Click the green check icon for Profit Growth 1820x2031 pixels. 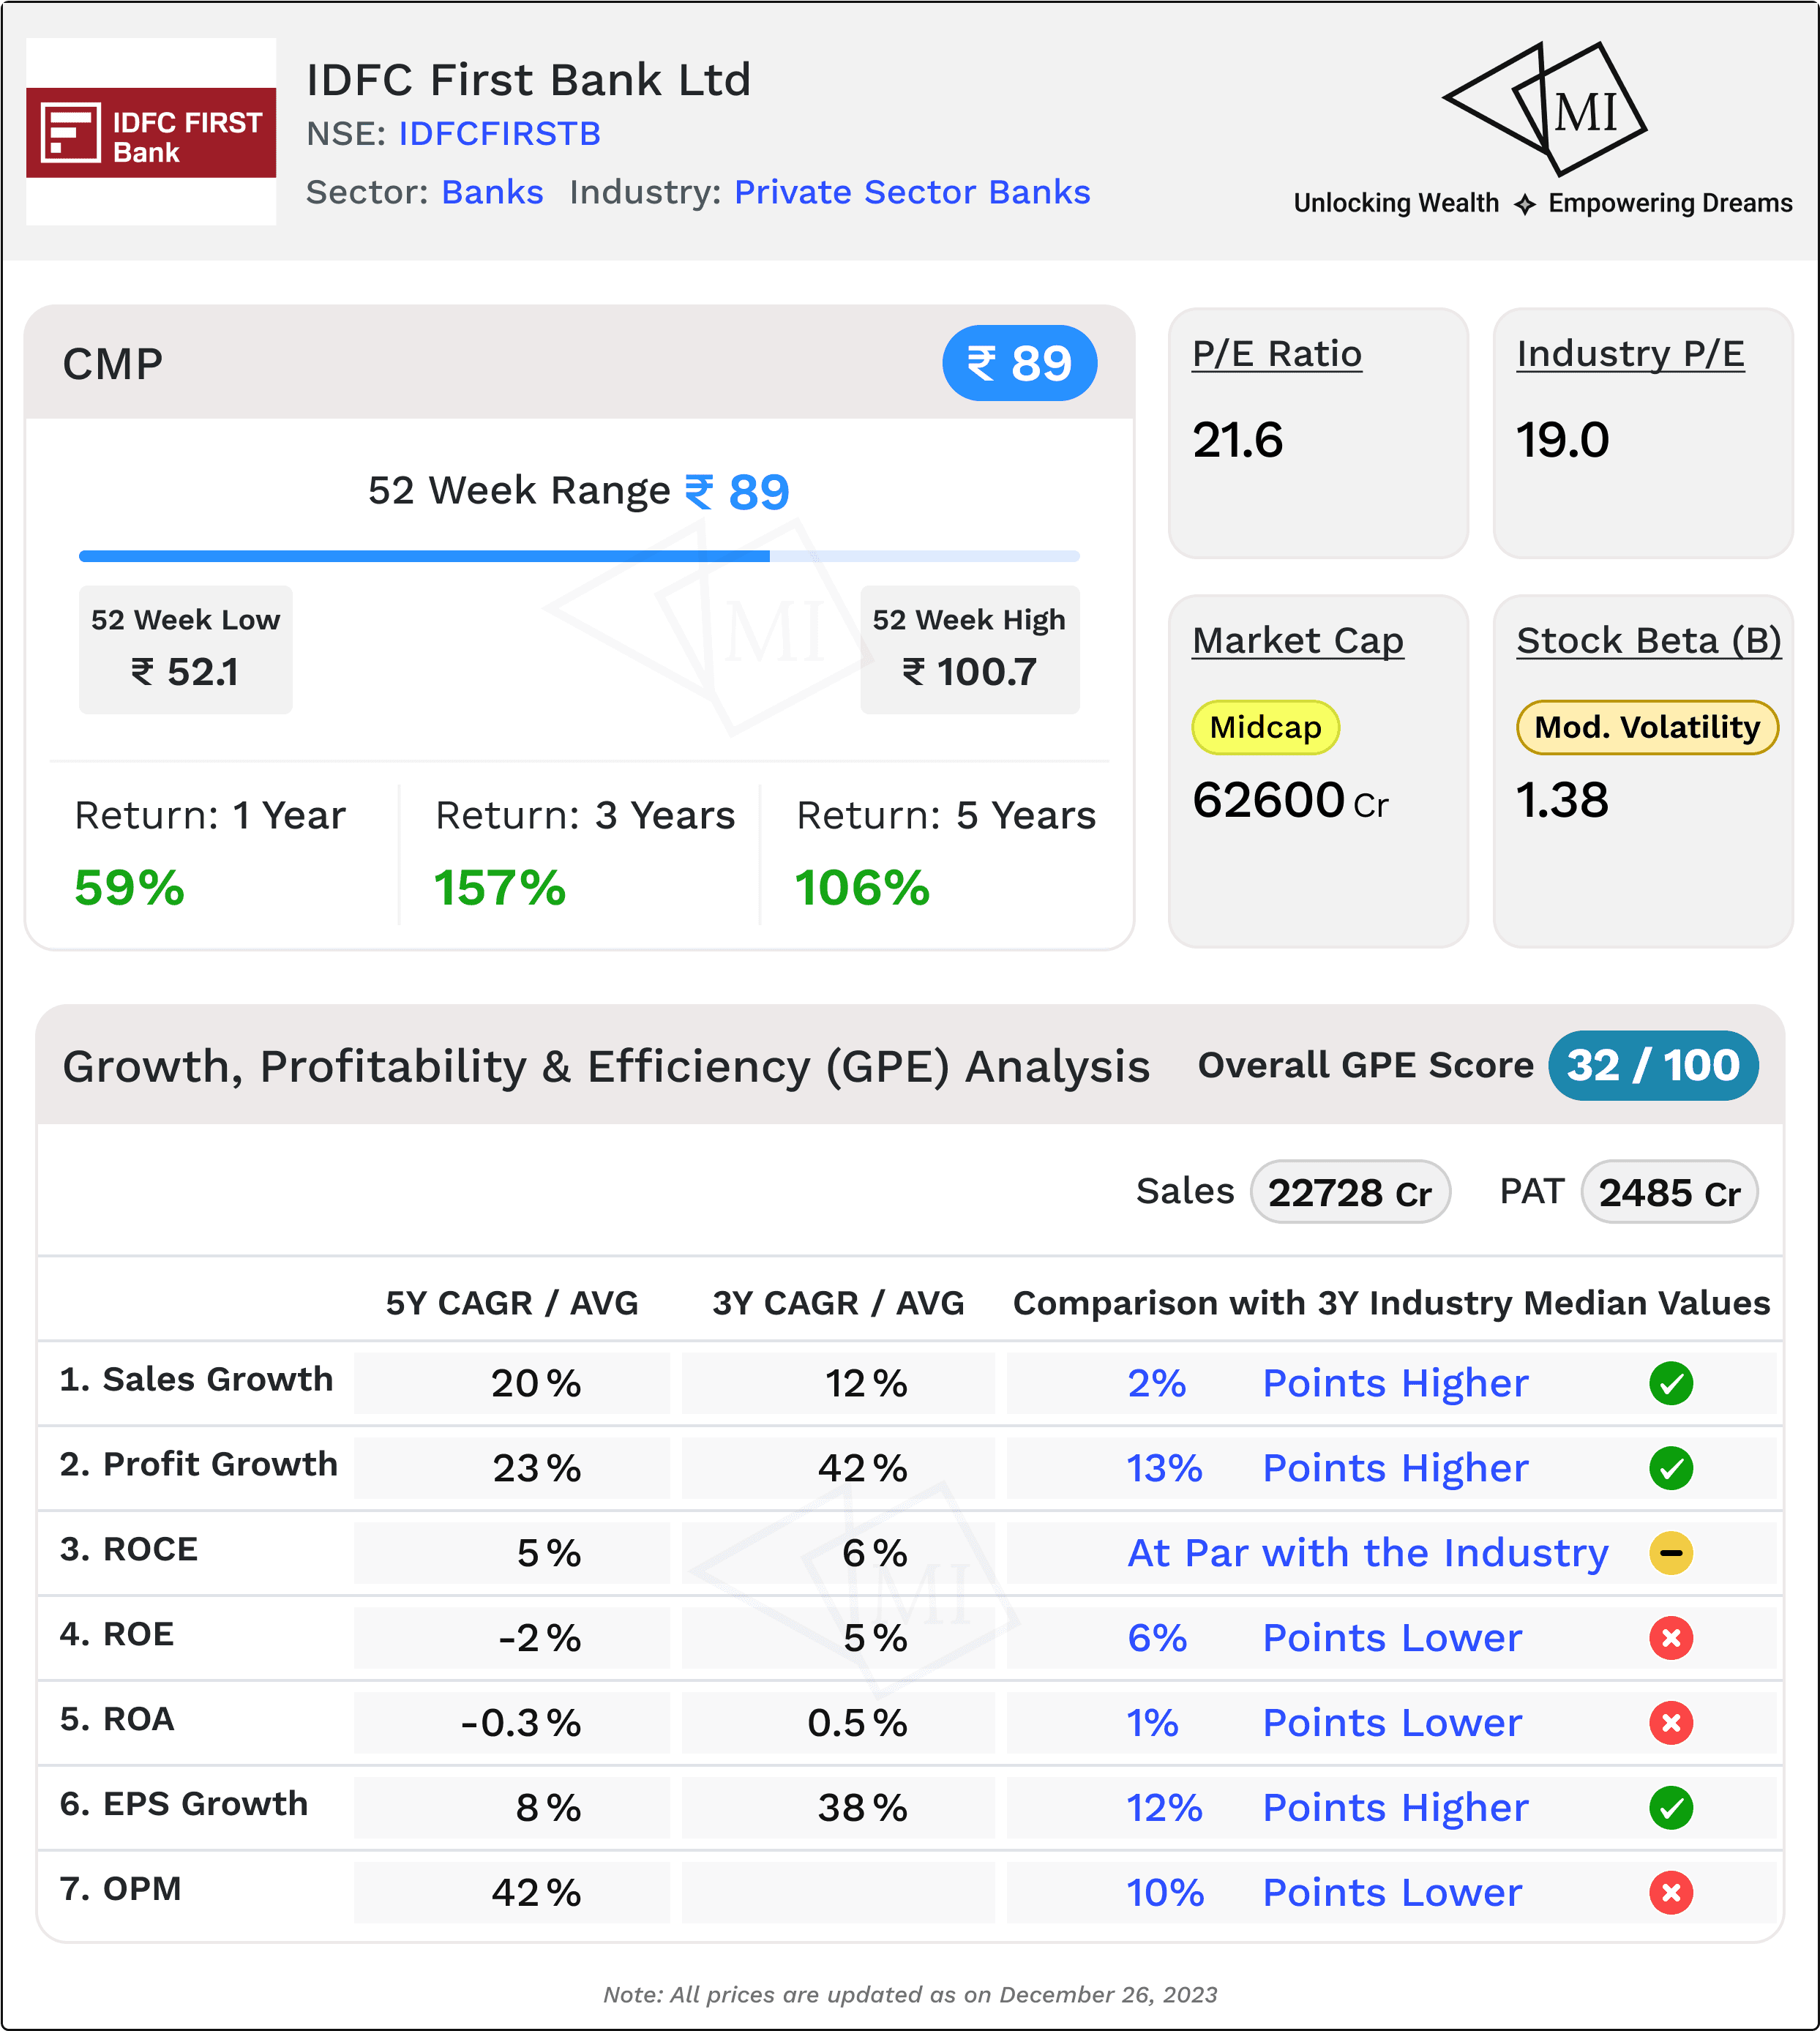pyautogui.click(x=1670, y=1468)
